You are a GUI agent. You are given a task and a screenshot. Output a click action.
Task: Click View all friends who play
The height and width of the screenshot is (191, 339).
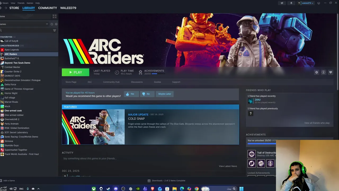click(x=317, y=123)
